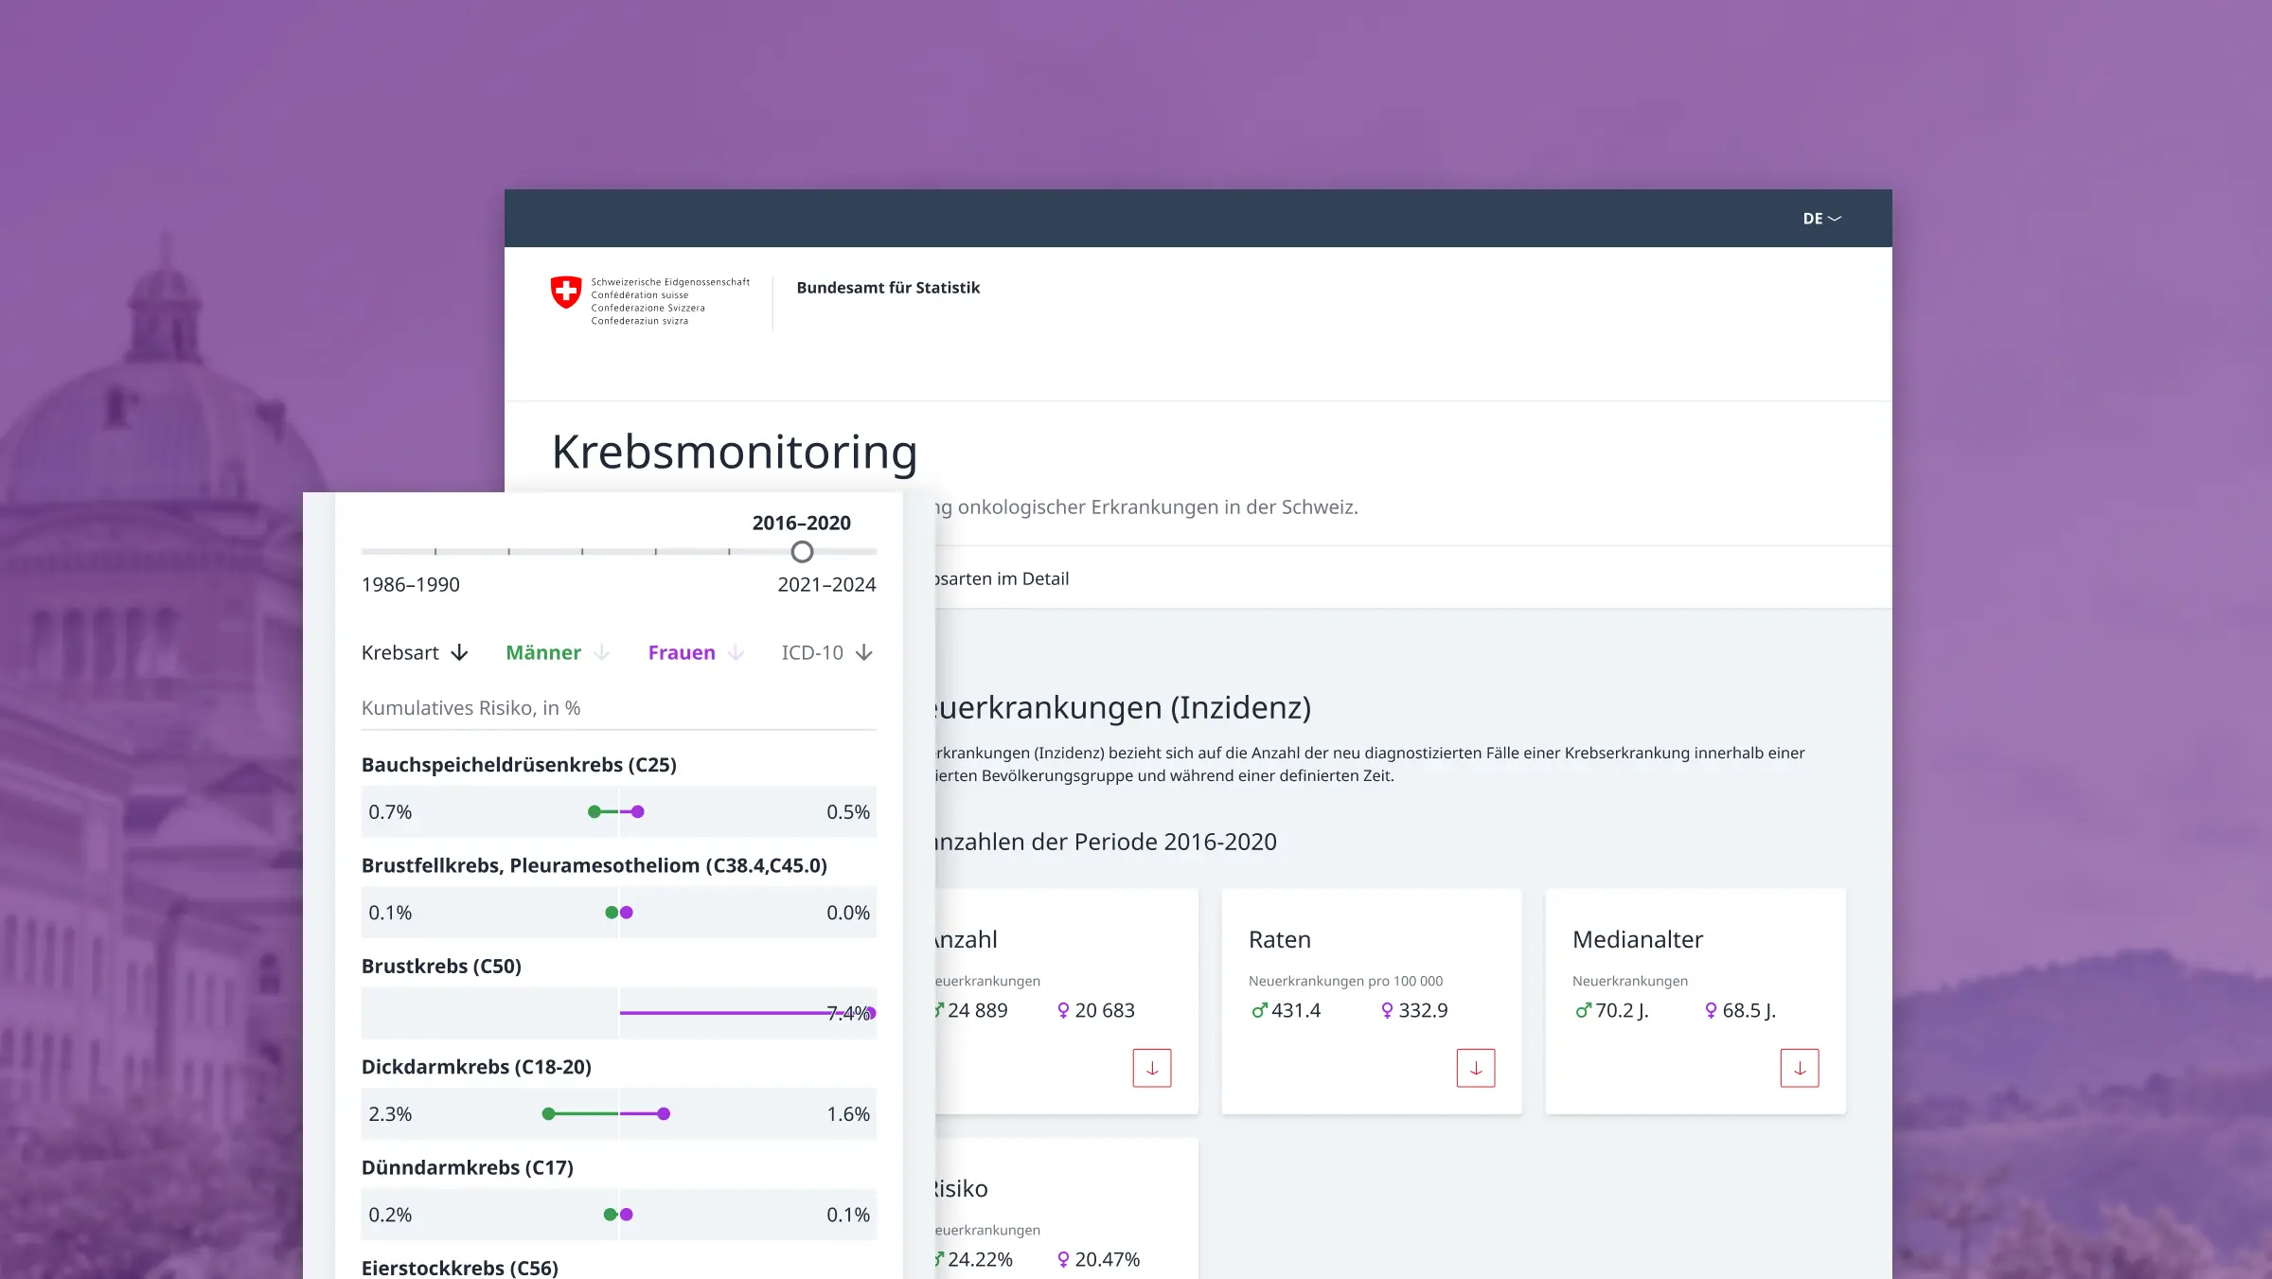This screenshot has width=2272, height=1279.
Task: Select the Brustkrebs (C50) row
Action: coord(441,967)
